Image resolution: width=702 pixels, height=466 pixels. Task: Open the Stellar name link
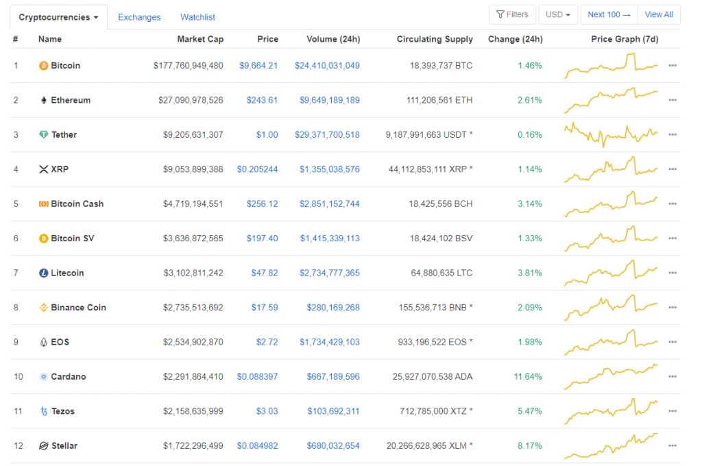point(64,446)
